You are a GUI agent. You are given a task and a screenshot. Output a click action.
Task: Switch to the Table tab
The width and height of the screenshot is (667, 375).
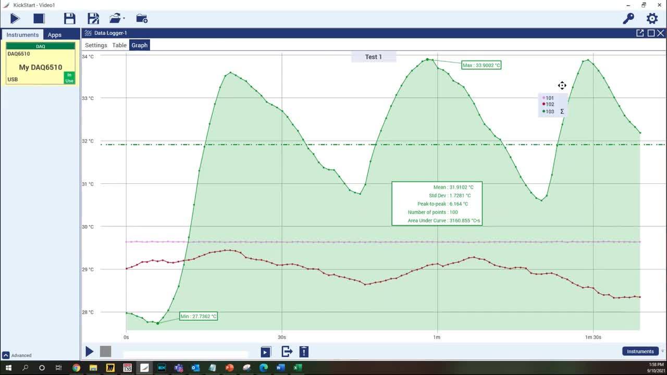click(x=119, y=45)
